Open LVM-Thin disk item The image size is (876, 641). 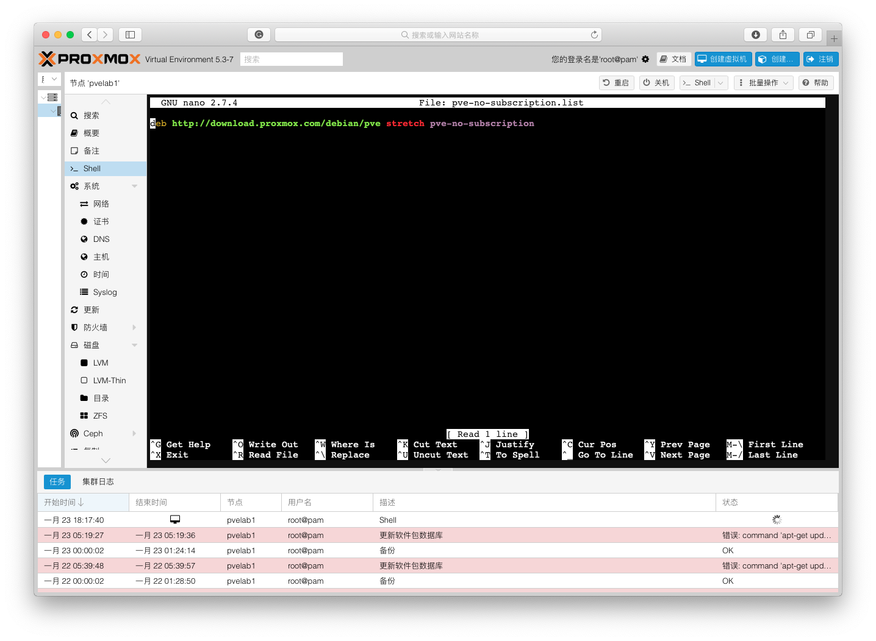click(105, 381)
